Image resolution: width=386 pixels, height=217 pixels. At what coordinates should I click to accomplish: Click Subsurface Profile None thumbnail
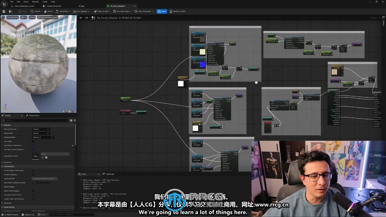click(x=36, y=156)
